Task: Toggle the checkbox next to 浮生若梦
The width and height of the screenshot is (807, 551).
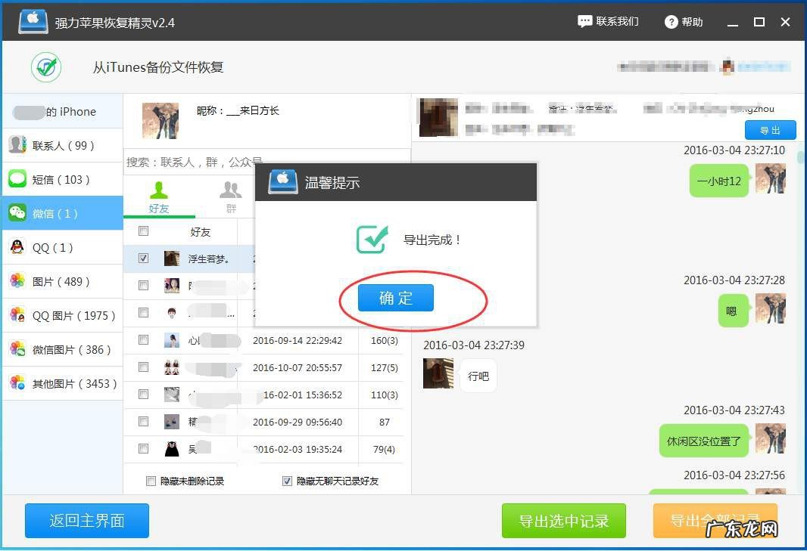Action: 143,258
